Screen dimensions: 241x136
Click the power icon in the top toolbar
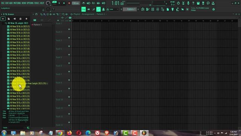(178, 3)
